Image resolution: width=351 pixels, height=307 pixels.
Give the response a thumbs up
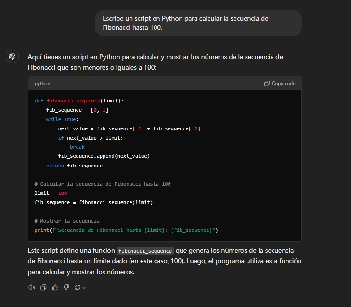[x=55, y=287]
